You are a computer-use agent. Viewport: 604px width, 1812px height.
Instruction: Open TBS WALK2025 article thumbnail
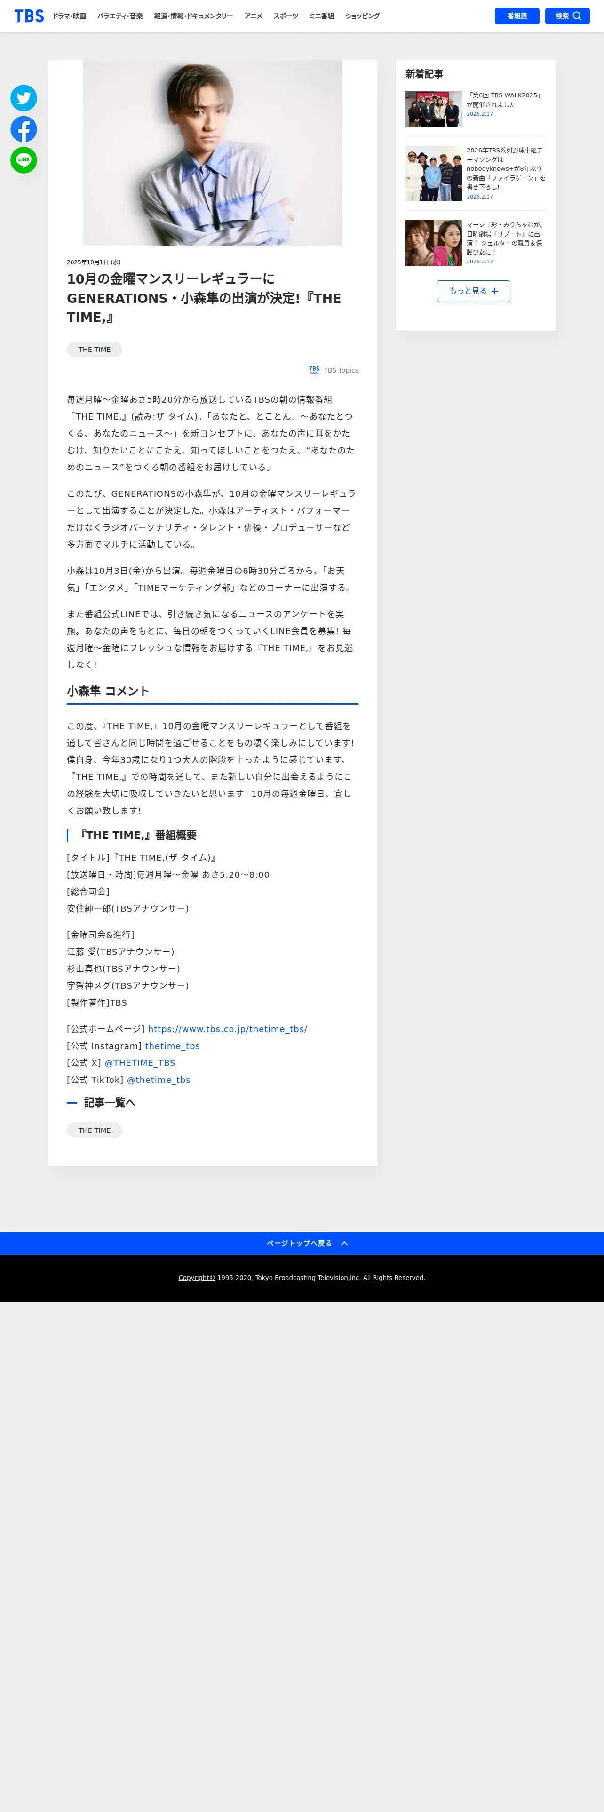click(433, 108)
